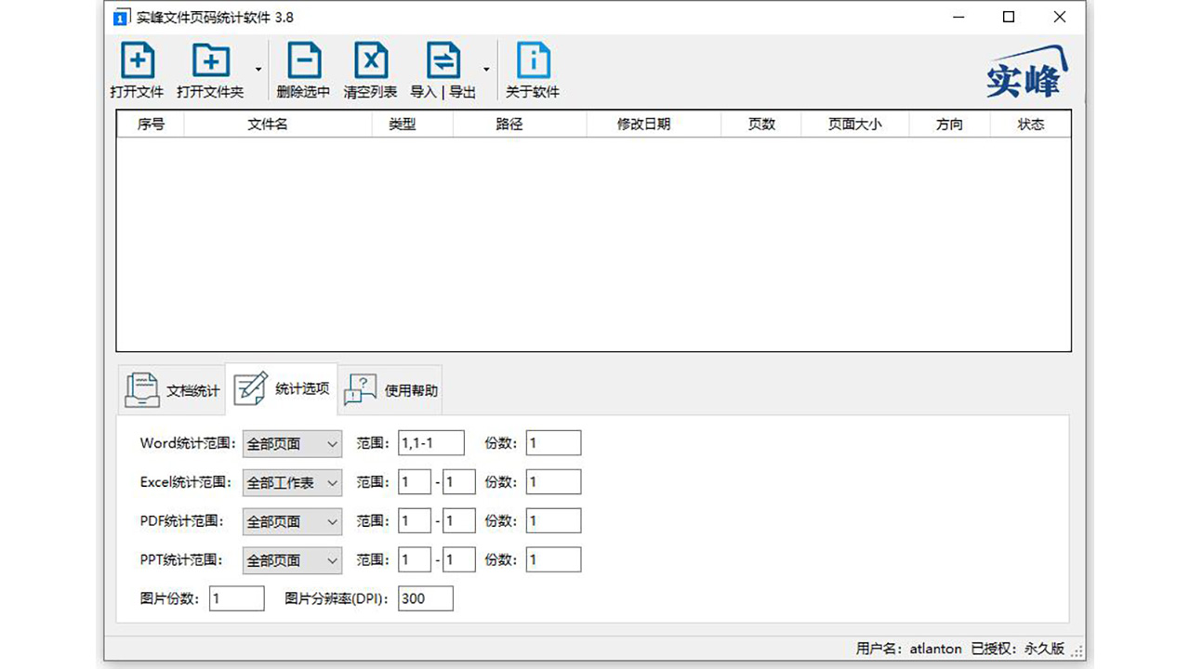
Task: Click the application icon in the title bar
Action: [x=120, y=17]
